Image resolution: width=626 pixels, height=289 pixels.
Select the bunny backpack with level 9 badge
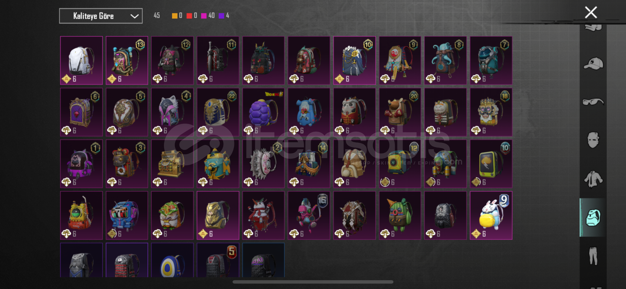(x=491, y=215)
